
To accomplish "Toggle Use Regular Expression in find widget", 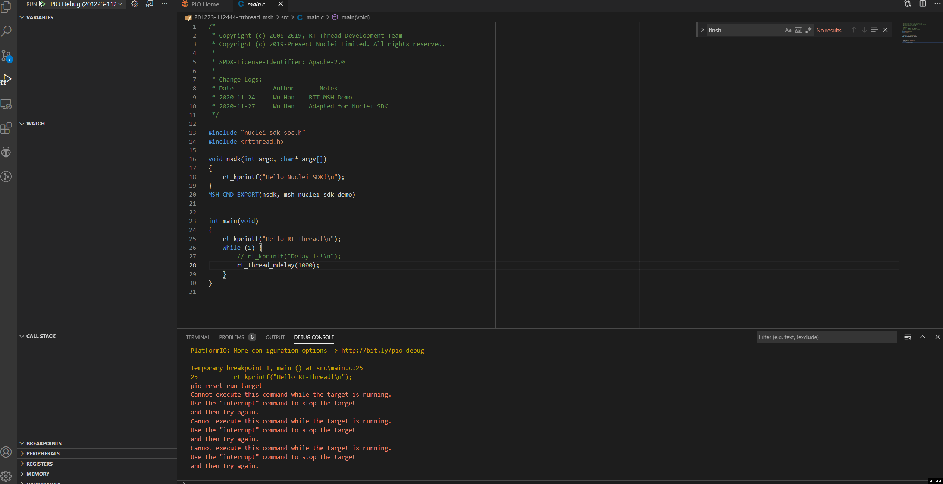I will [808, 30].
